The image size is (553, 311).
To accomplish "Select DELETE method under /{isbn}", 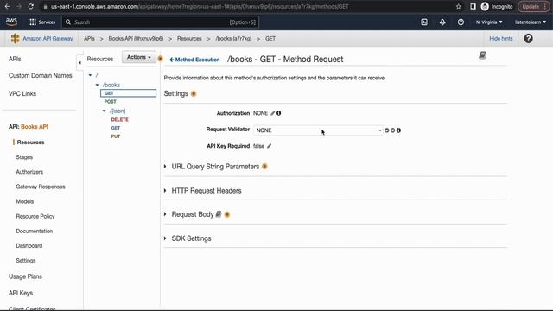I will [x=119, y=119].
